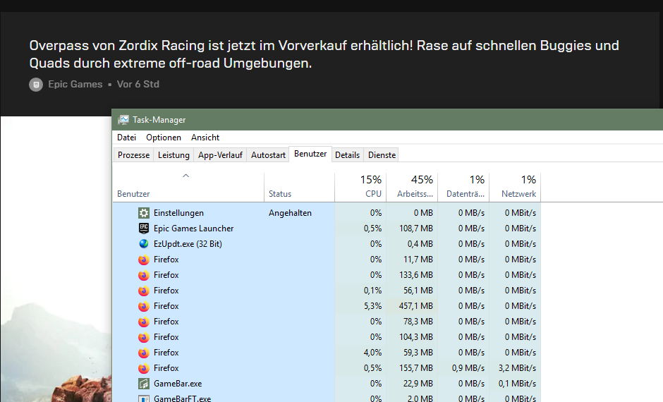Click Firefox icon in 78,3 MB row
Image resolution: width=663 pixels, height=402 pixels.
pyautogui.click(x=144, y=322)
